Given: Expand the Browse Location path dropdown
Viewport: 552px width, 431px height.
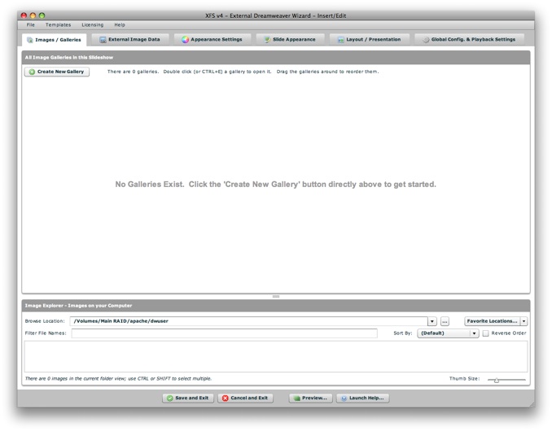Looking at the screenshot, I should pos(432,321).
